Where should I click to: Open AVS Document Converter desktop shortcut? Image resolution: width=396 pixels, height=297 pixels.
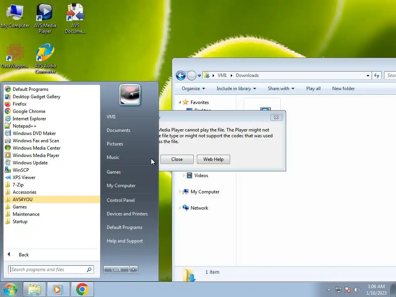point(75,19)
